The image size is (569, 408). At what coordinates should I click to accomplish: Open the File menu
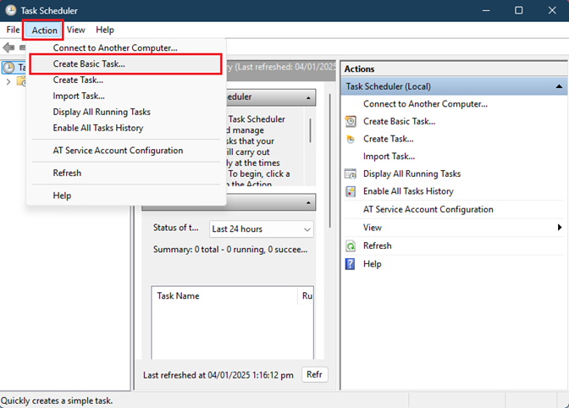coord(13,30)
